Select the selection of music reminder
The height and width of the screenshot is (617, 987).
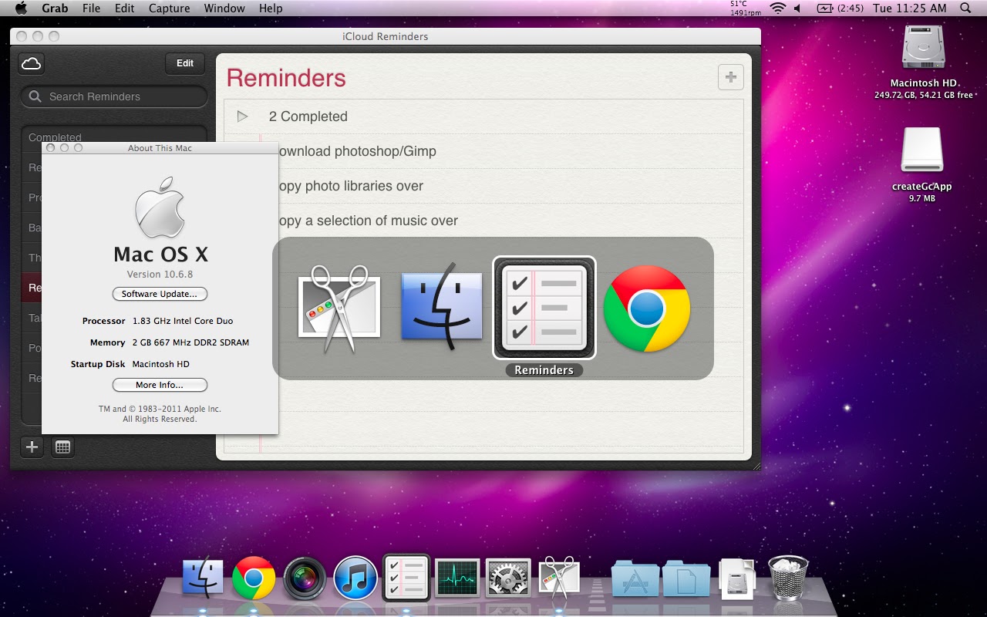(x=367, y=221)
